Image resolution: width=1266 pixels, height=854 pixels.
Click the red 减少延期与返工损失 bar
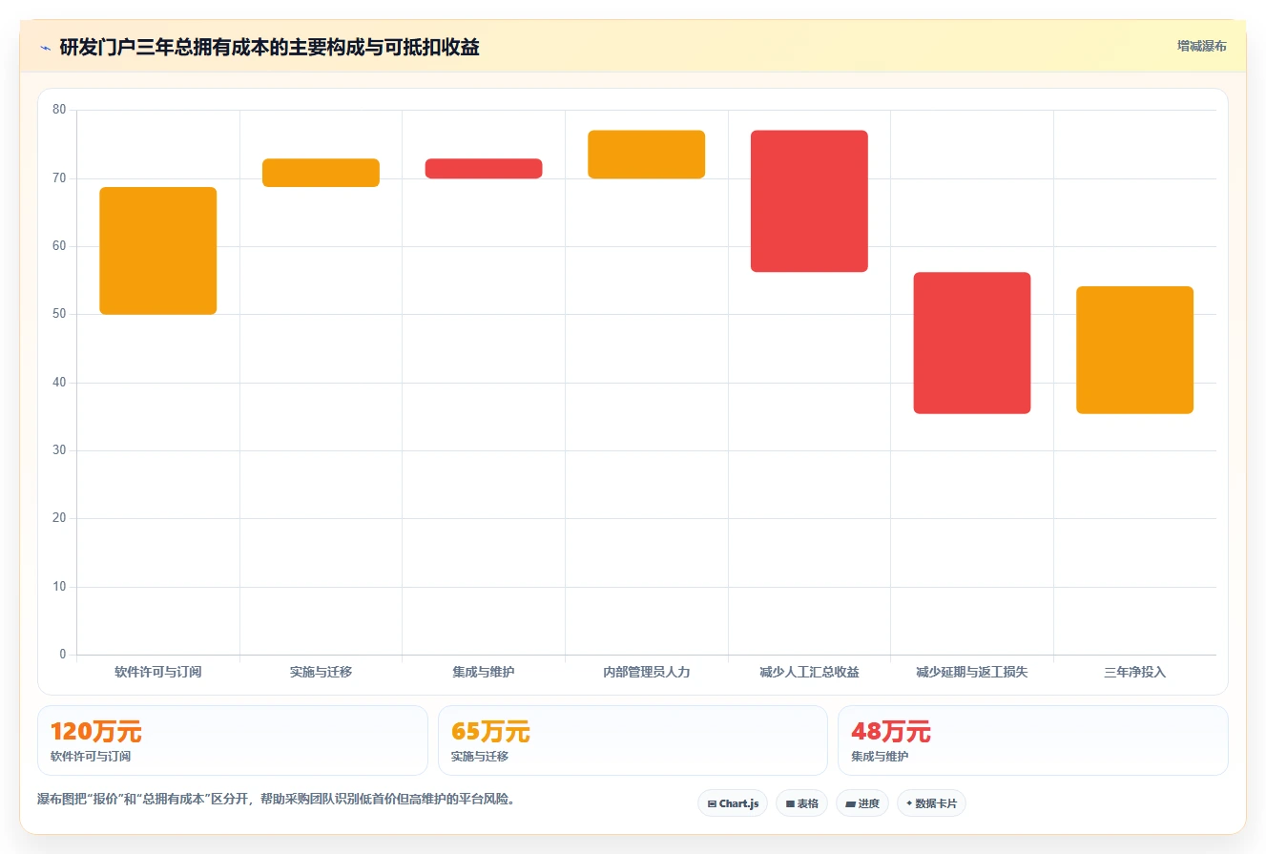point(972,344)
